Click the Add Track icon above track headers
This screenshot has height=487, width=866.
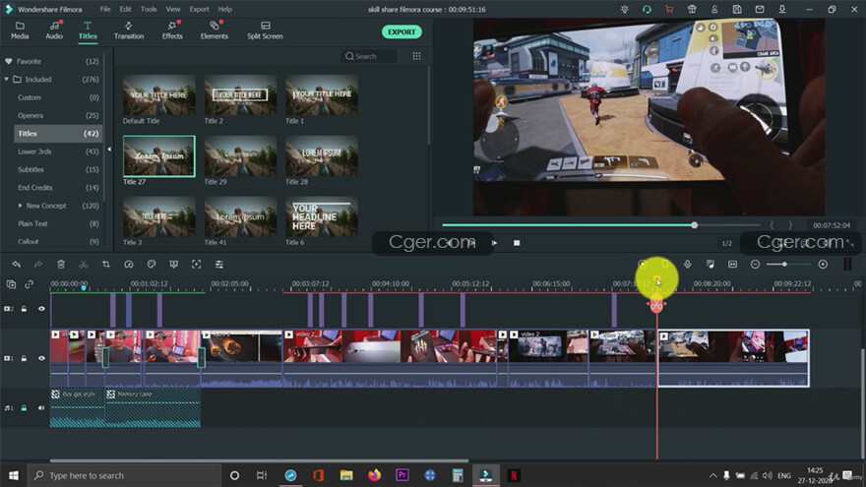point(11,284)
